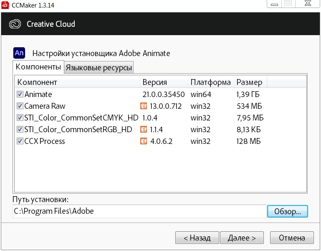Close the CCMaker window
The image size is (321, 251).
[x=308, y=3]
